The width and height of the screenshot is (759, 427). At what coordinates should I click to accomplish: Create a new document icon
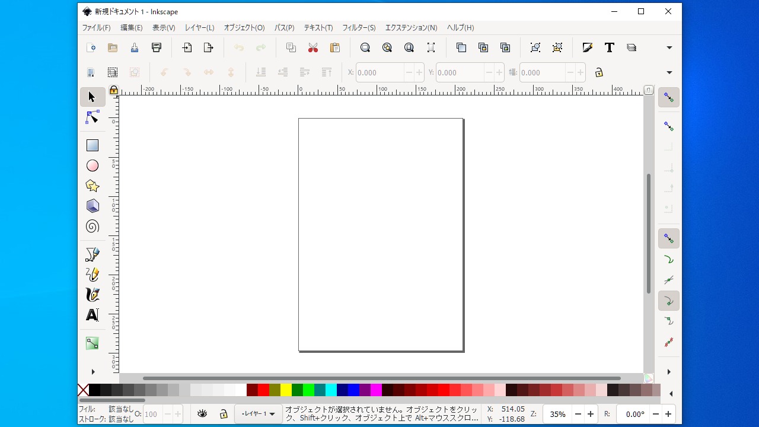(x=91, y=47)
